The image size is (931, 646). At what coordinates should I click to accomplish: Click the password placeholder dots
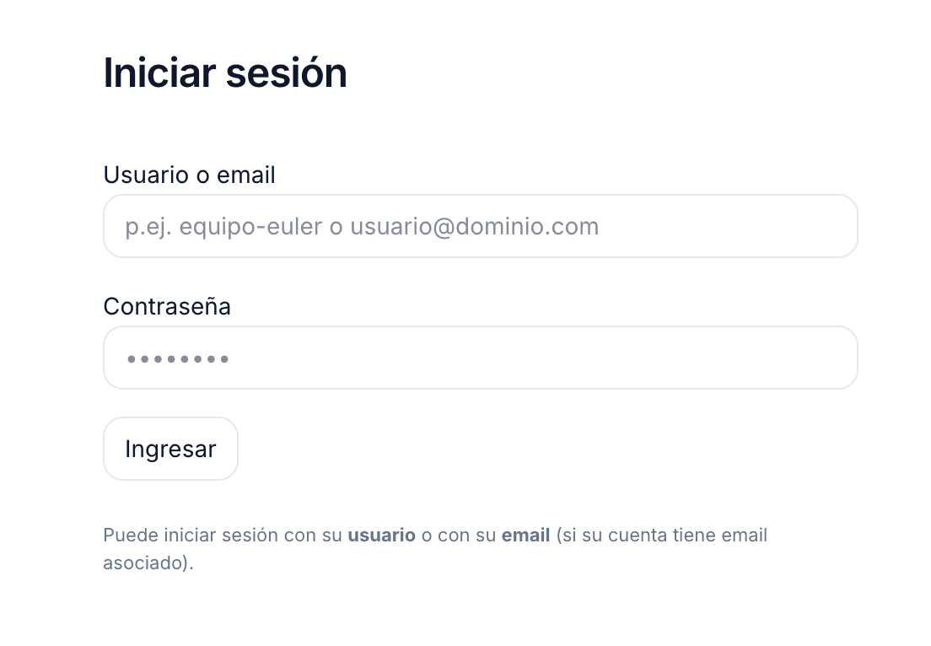pos(177,359)
